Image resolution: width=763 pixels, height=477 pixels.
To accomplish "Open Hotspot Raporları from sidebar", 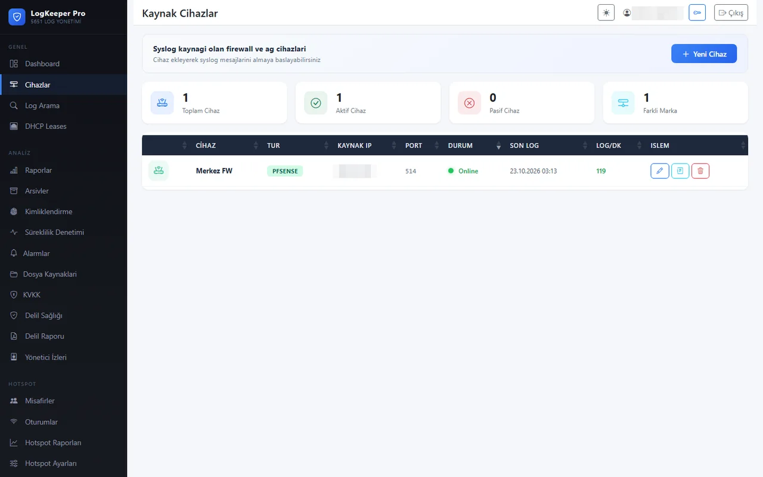I will pyautogui.click(x=63, y=443).
